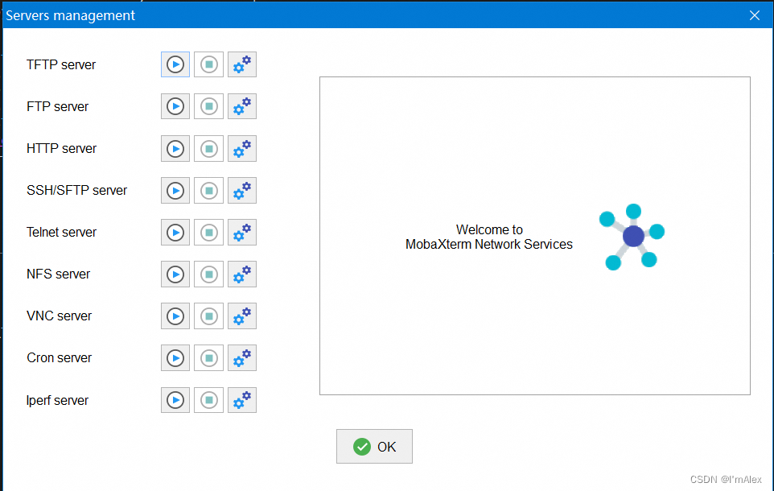The height and width of the screenshot is (491, 774).
Task: Close the Servers management dialog
Action: click(754, 15)
